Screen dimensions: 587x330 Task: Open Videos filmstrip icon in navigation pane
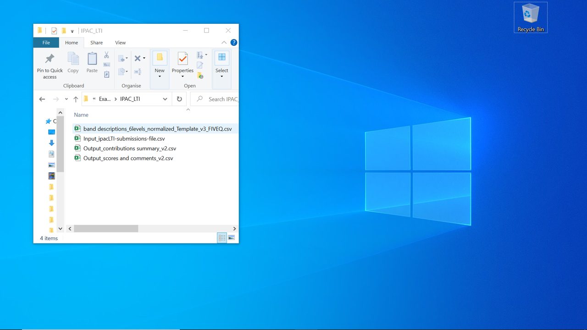51,176
